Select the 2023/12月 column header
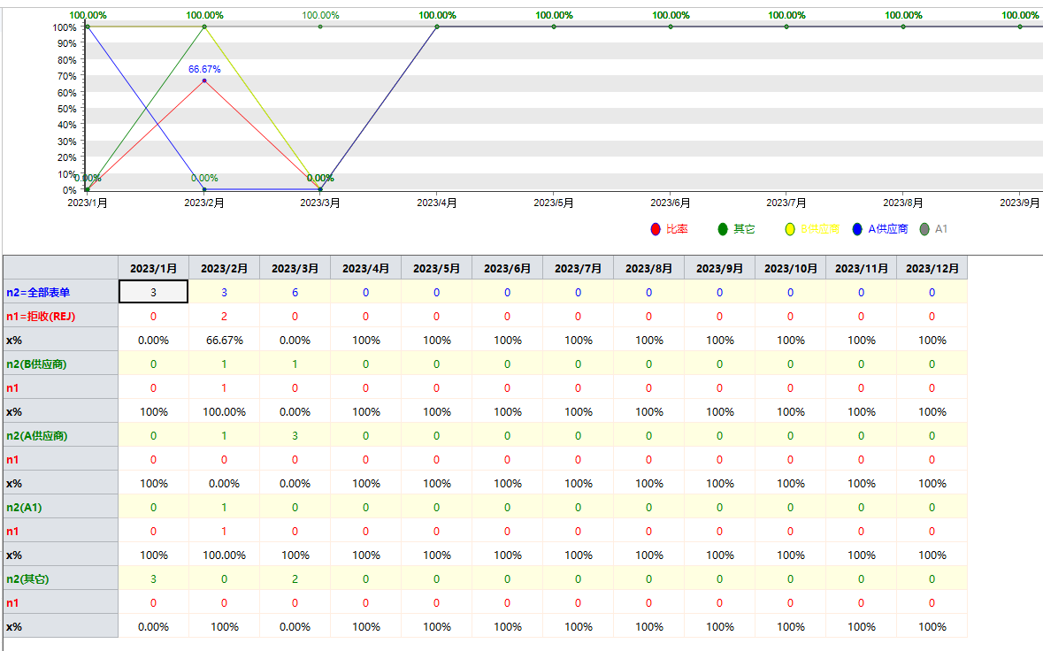This screenshot has height=651, width=1043. coord(932,268)
